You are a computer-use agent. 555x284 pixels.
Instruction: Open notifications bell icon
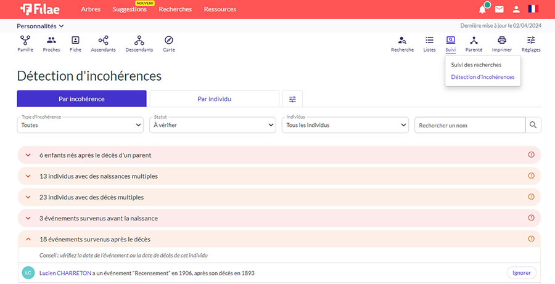[482, 9]
